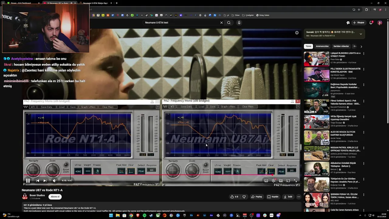Open the Çizelgeler bookmarks folder
The width and height of the screenshot is (389, 219).
tap(248, 15)
